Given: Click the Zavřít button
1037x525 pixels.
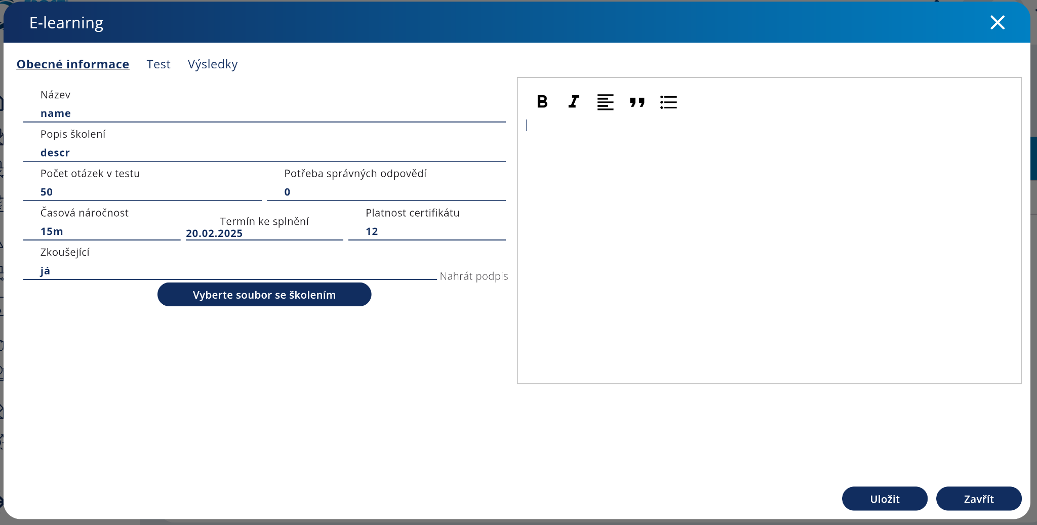Looking at the screenshot, I should tap(978, 499).
